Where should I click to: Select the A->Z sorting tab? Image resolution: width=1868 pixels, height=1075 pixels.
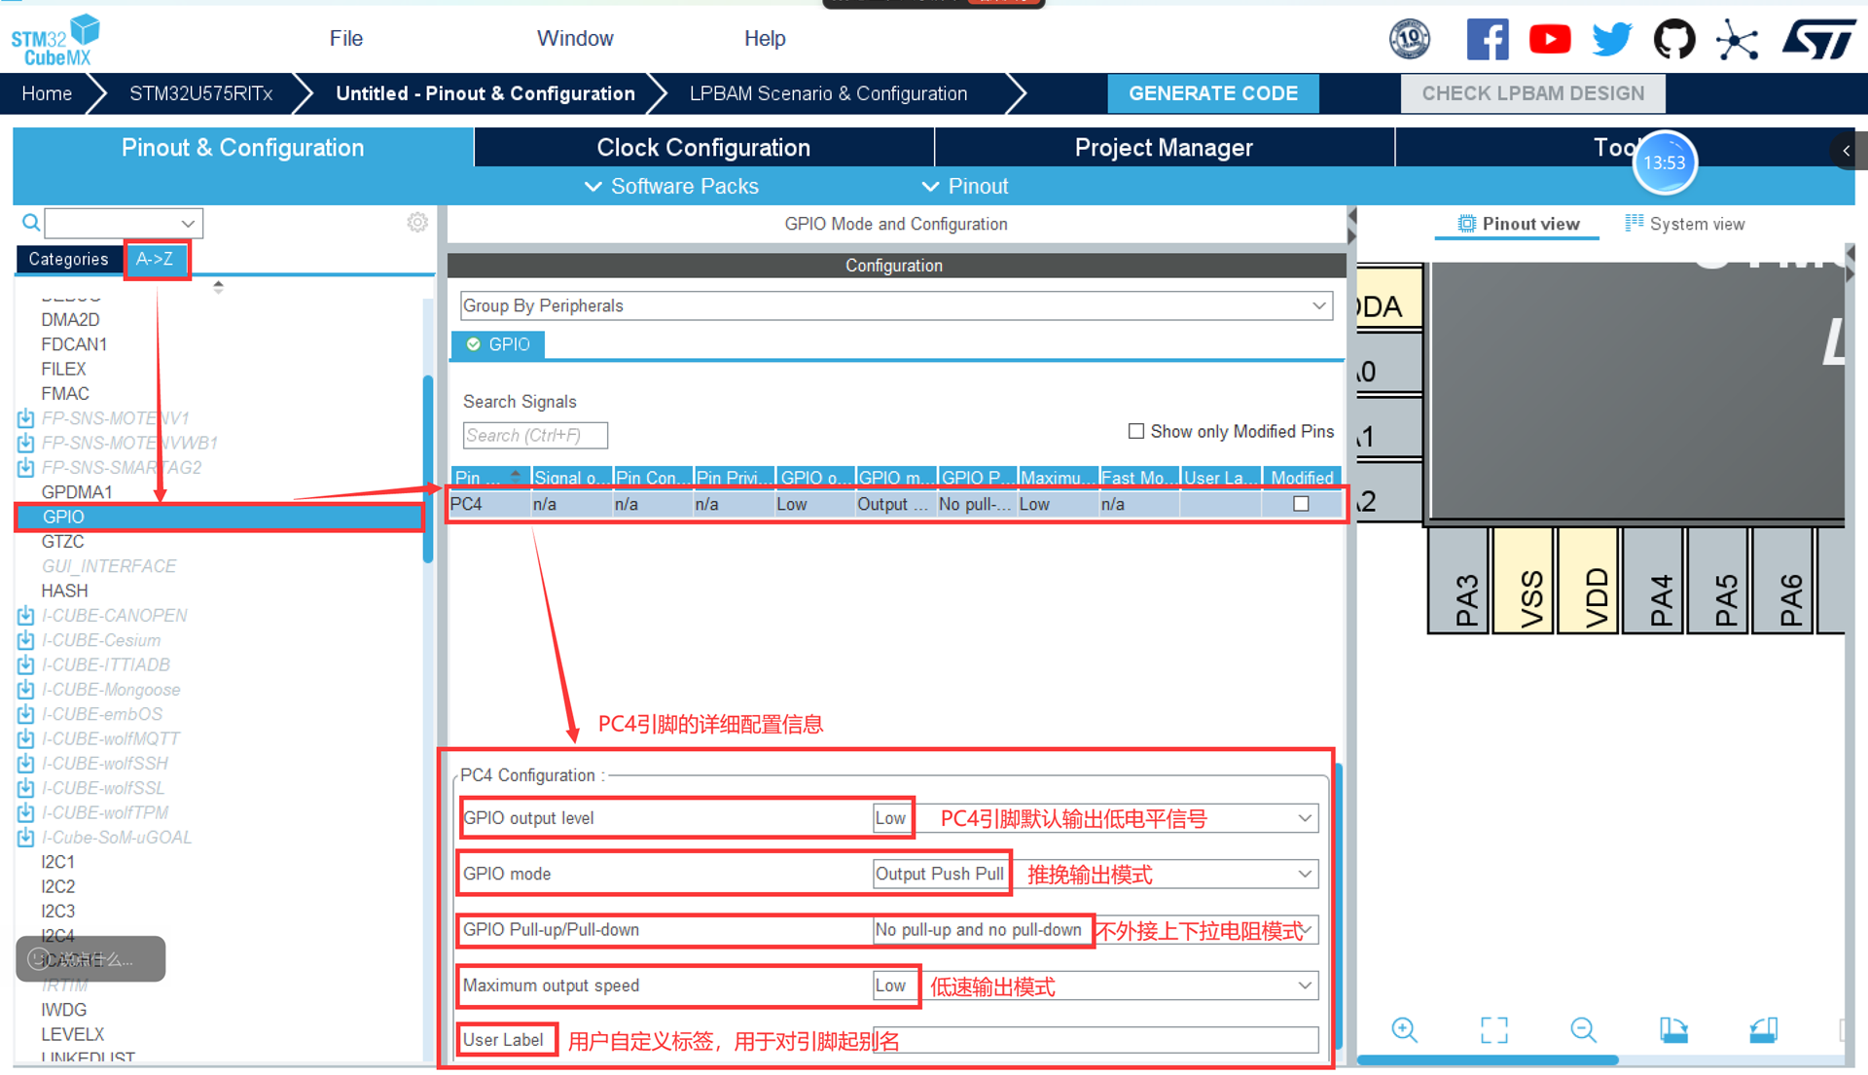tap(155, 259)
